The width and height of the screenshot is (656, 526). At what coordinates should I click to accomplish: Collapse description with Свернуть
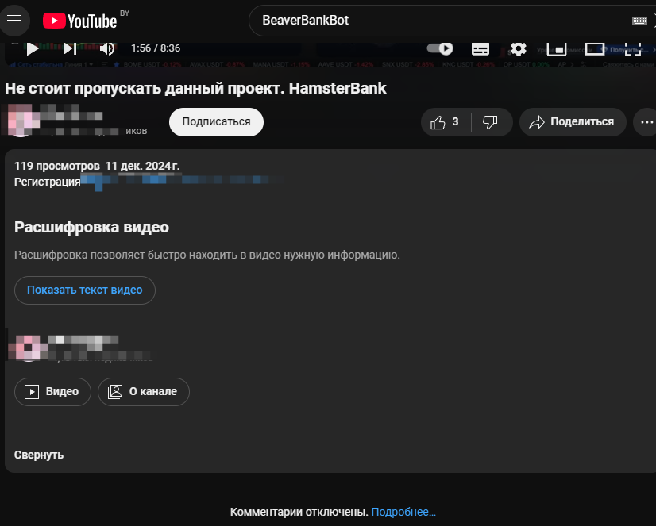pos(39,455)
